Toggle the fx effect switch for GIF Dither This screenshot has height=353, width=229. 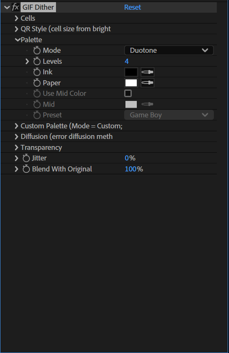point(15,7)
